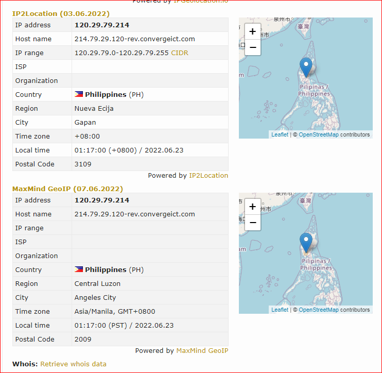The width and height of the screenshot is (382, 373).
Task: Select IP address 120.29.79.214 in IP2Location table
Action: (102, 25)
